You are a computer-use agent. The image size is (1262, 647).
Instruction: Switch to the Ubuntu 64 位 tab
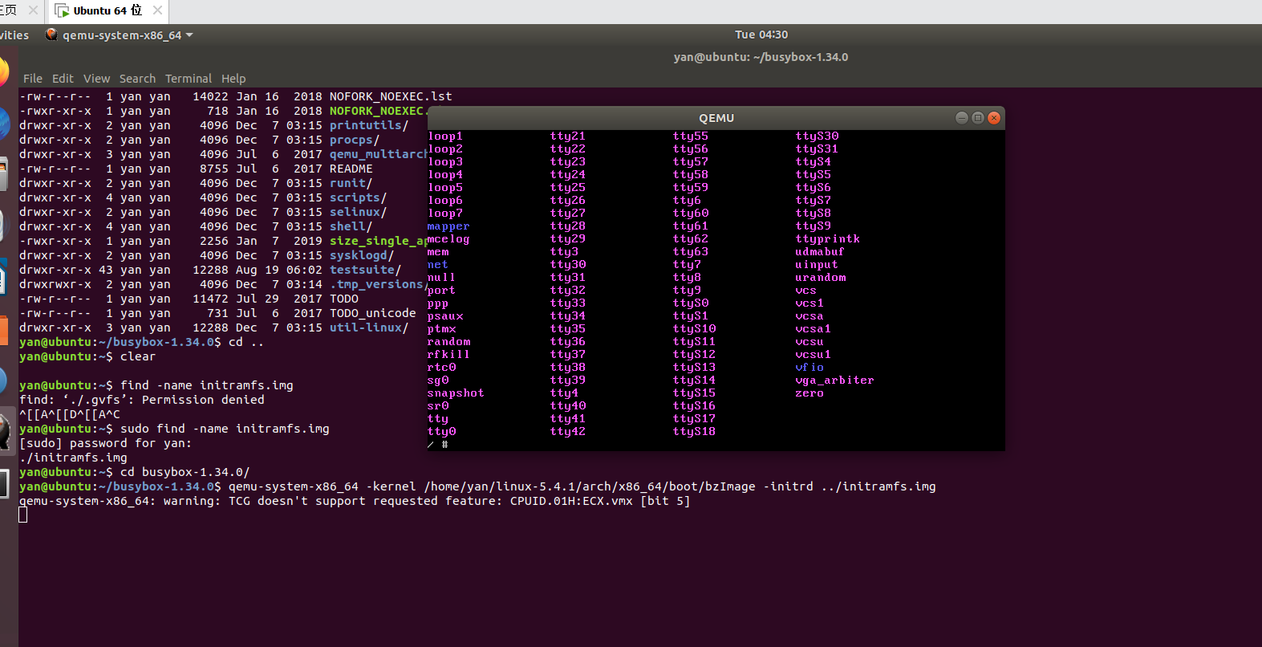[x=108, y=10]
